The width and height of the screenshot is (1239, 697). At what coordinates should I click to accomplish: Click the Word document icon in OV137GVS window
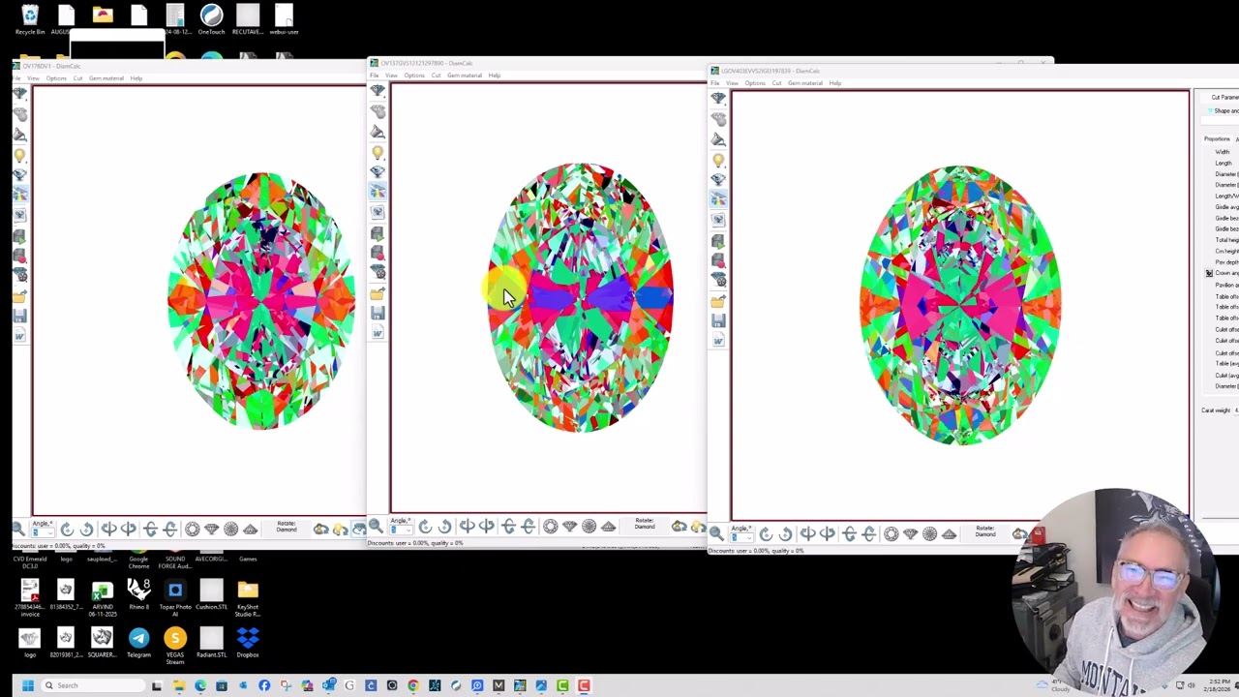[378, 333]
